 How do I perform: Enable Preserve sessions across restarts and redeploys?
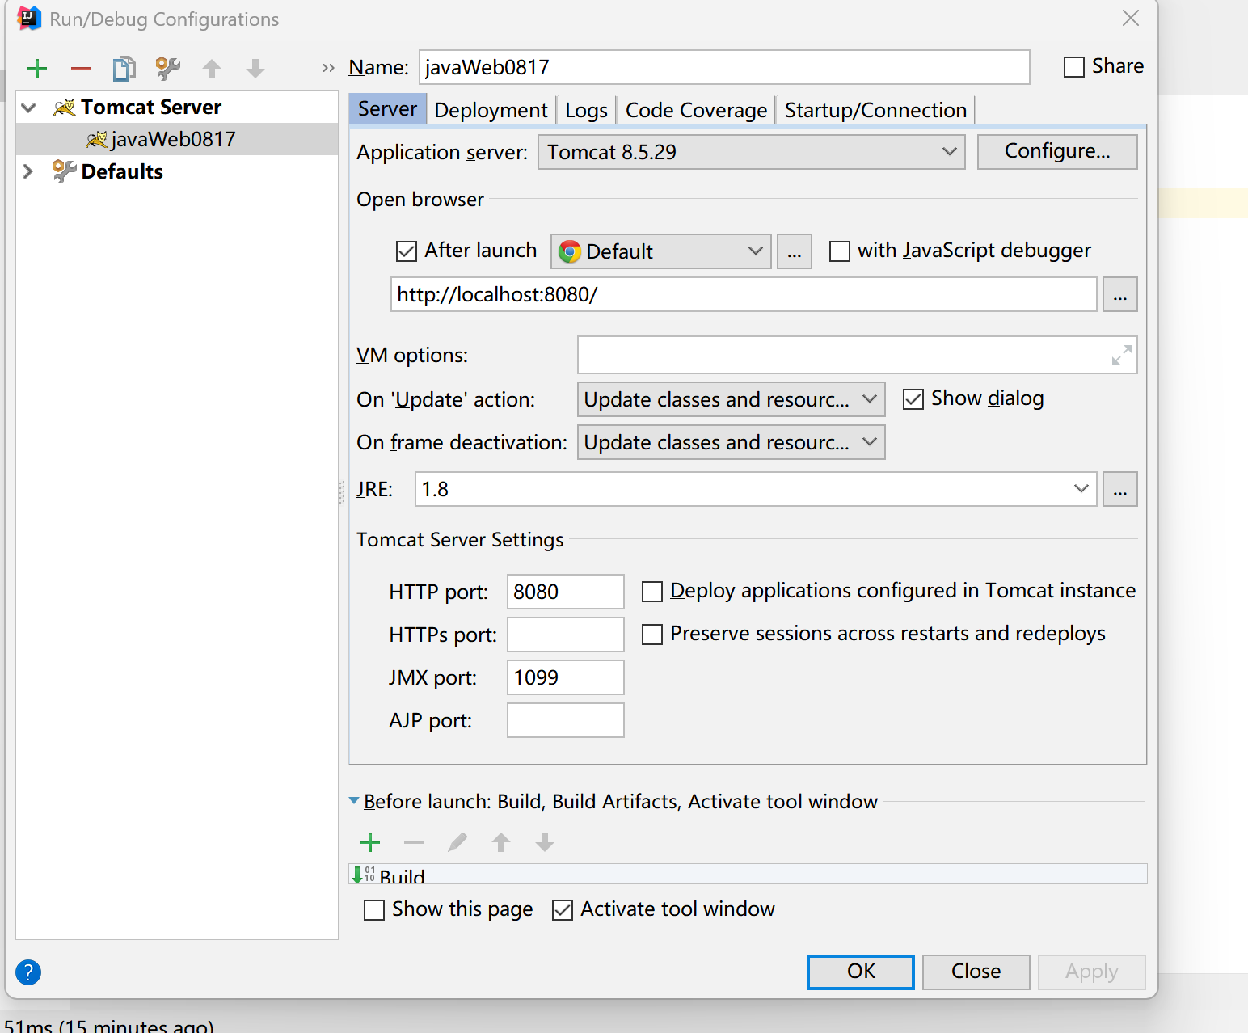coord(652,635)
